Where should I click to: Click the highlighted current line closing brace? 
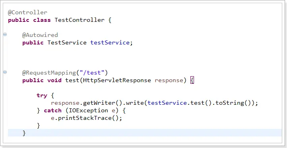(24, 133)
